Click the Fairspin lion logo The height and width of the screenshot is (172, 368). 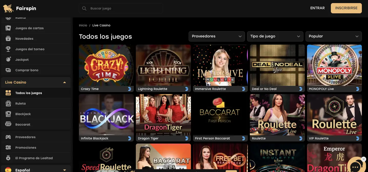tap(8, 8)
